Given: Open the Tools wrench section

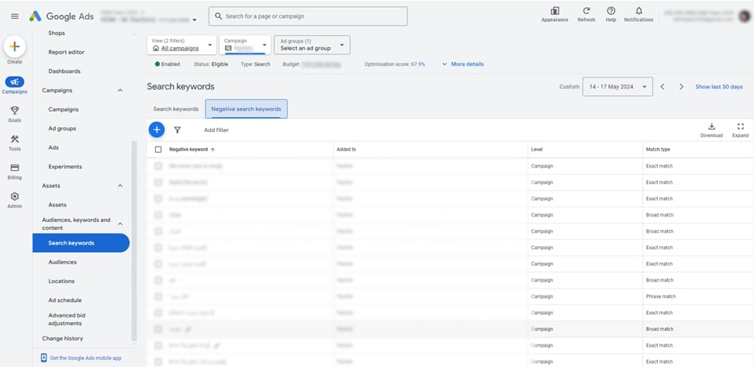Looking at the screenshot, I should (x=15, y=139).
